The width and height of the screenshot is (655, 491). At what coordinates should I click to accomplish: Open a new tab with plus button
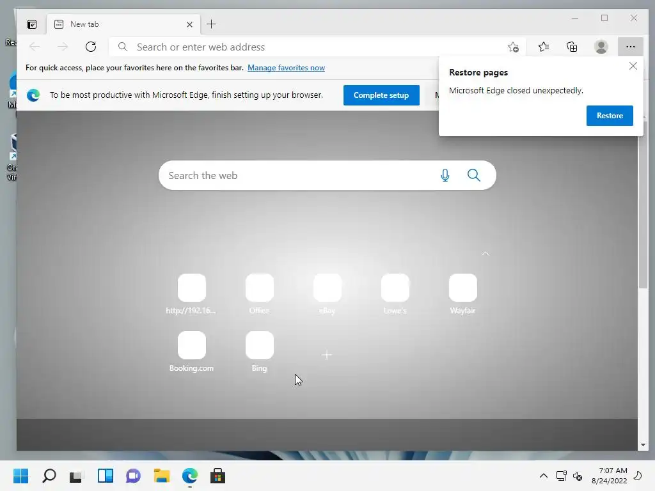point(211,24)
